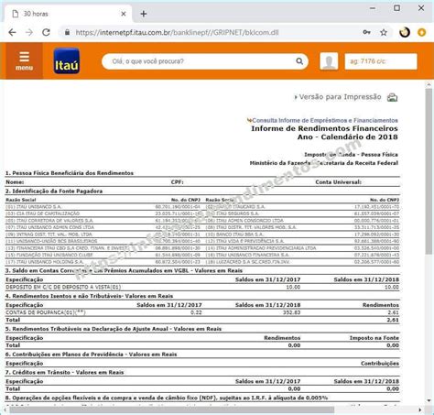Click the 'ag: 7176 c/c' account field

pos(381,61)
